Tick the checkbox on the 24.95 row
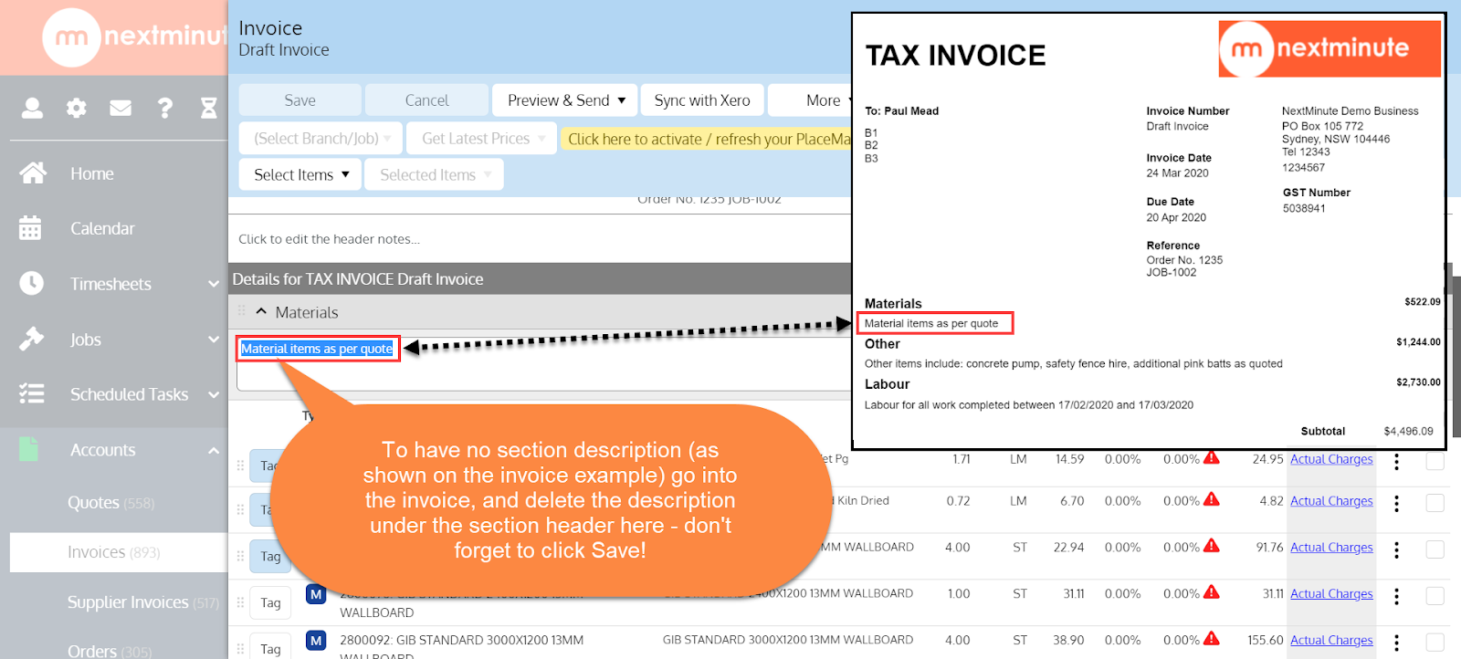Viewport: 1461px width, 659px height. (x=1435, y=461)
